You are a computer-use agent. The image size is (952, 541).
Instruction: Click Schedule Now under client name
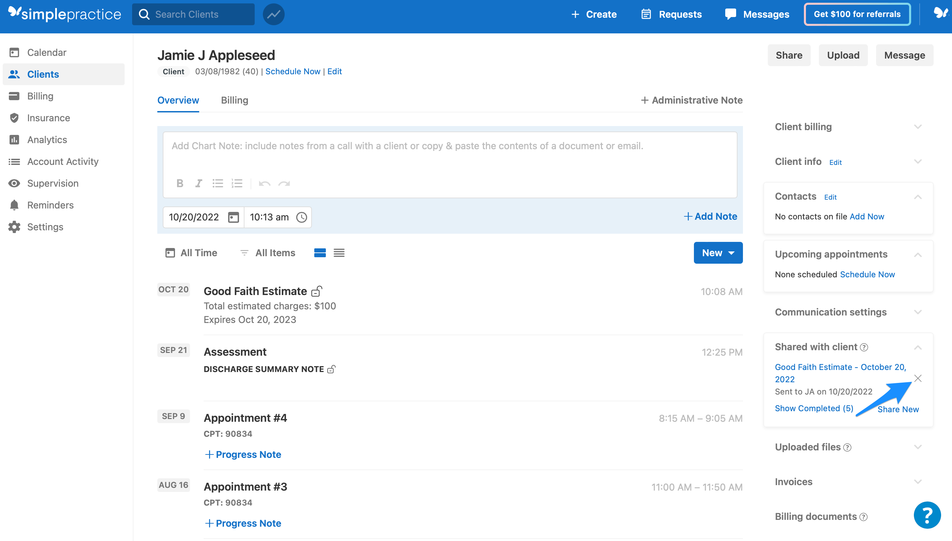coord(292,71)
